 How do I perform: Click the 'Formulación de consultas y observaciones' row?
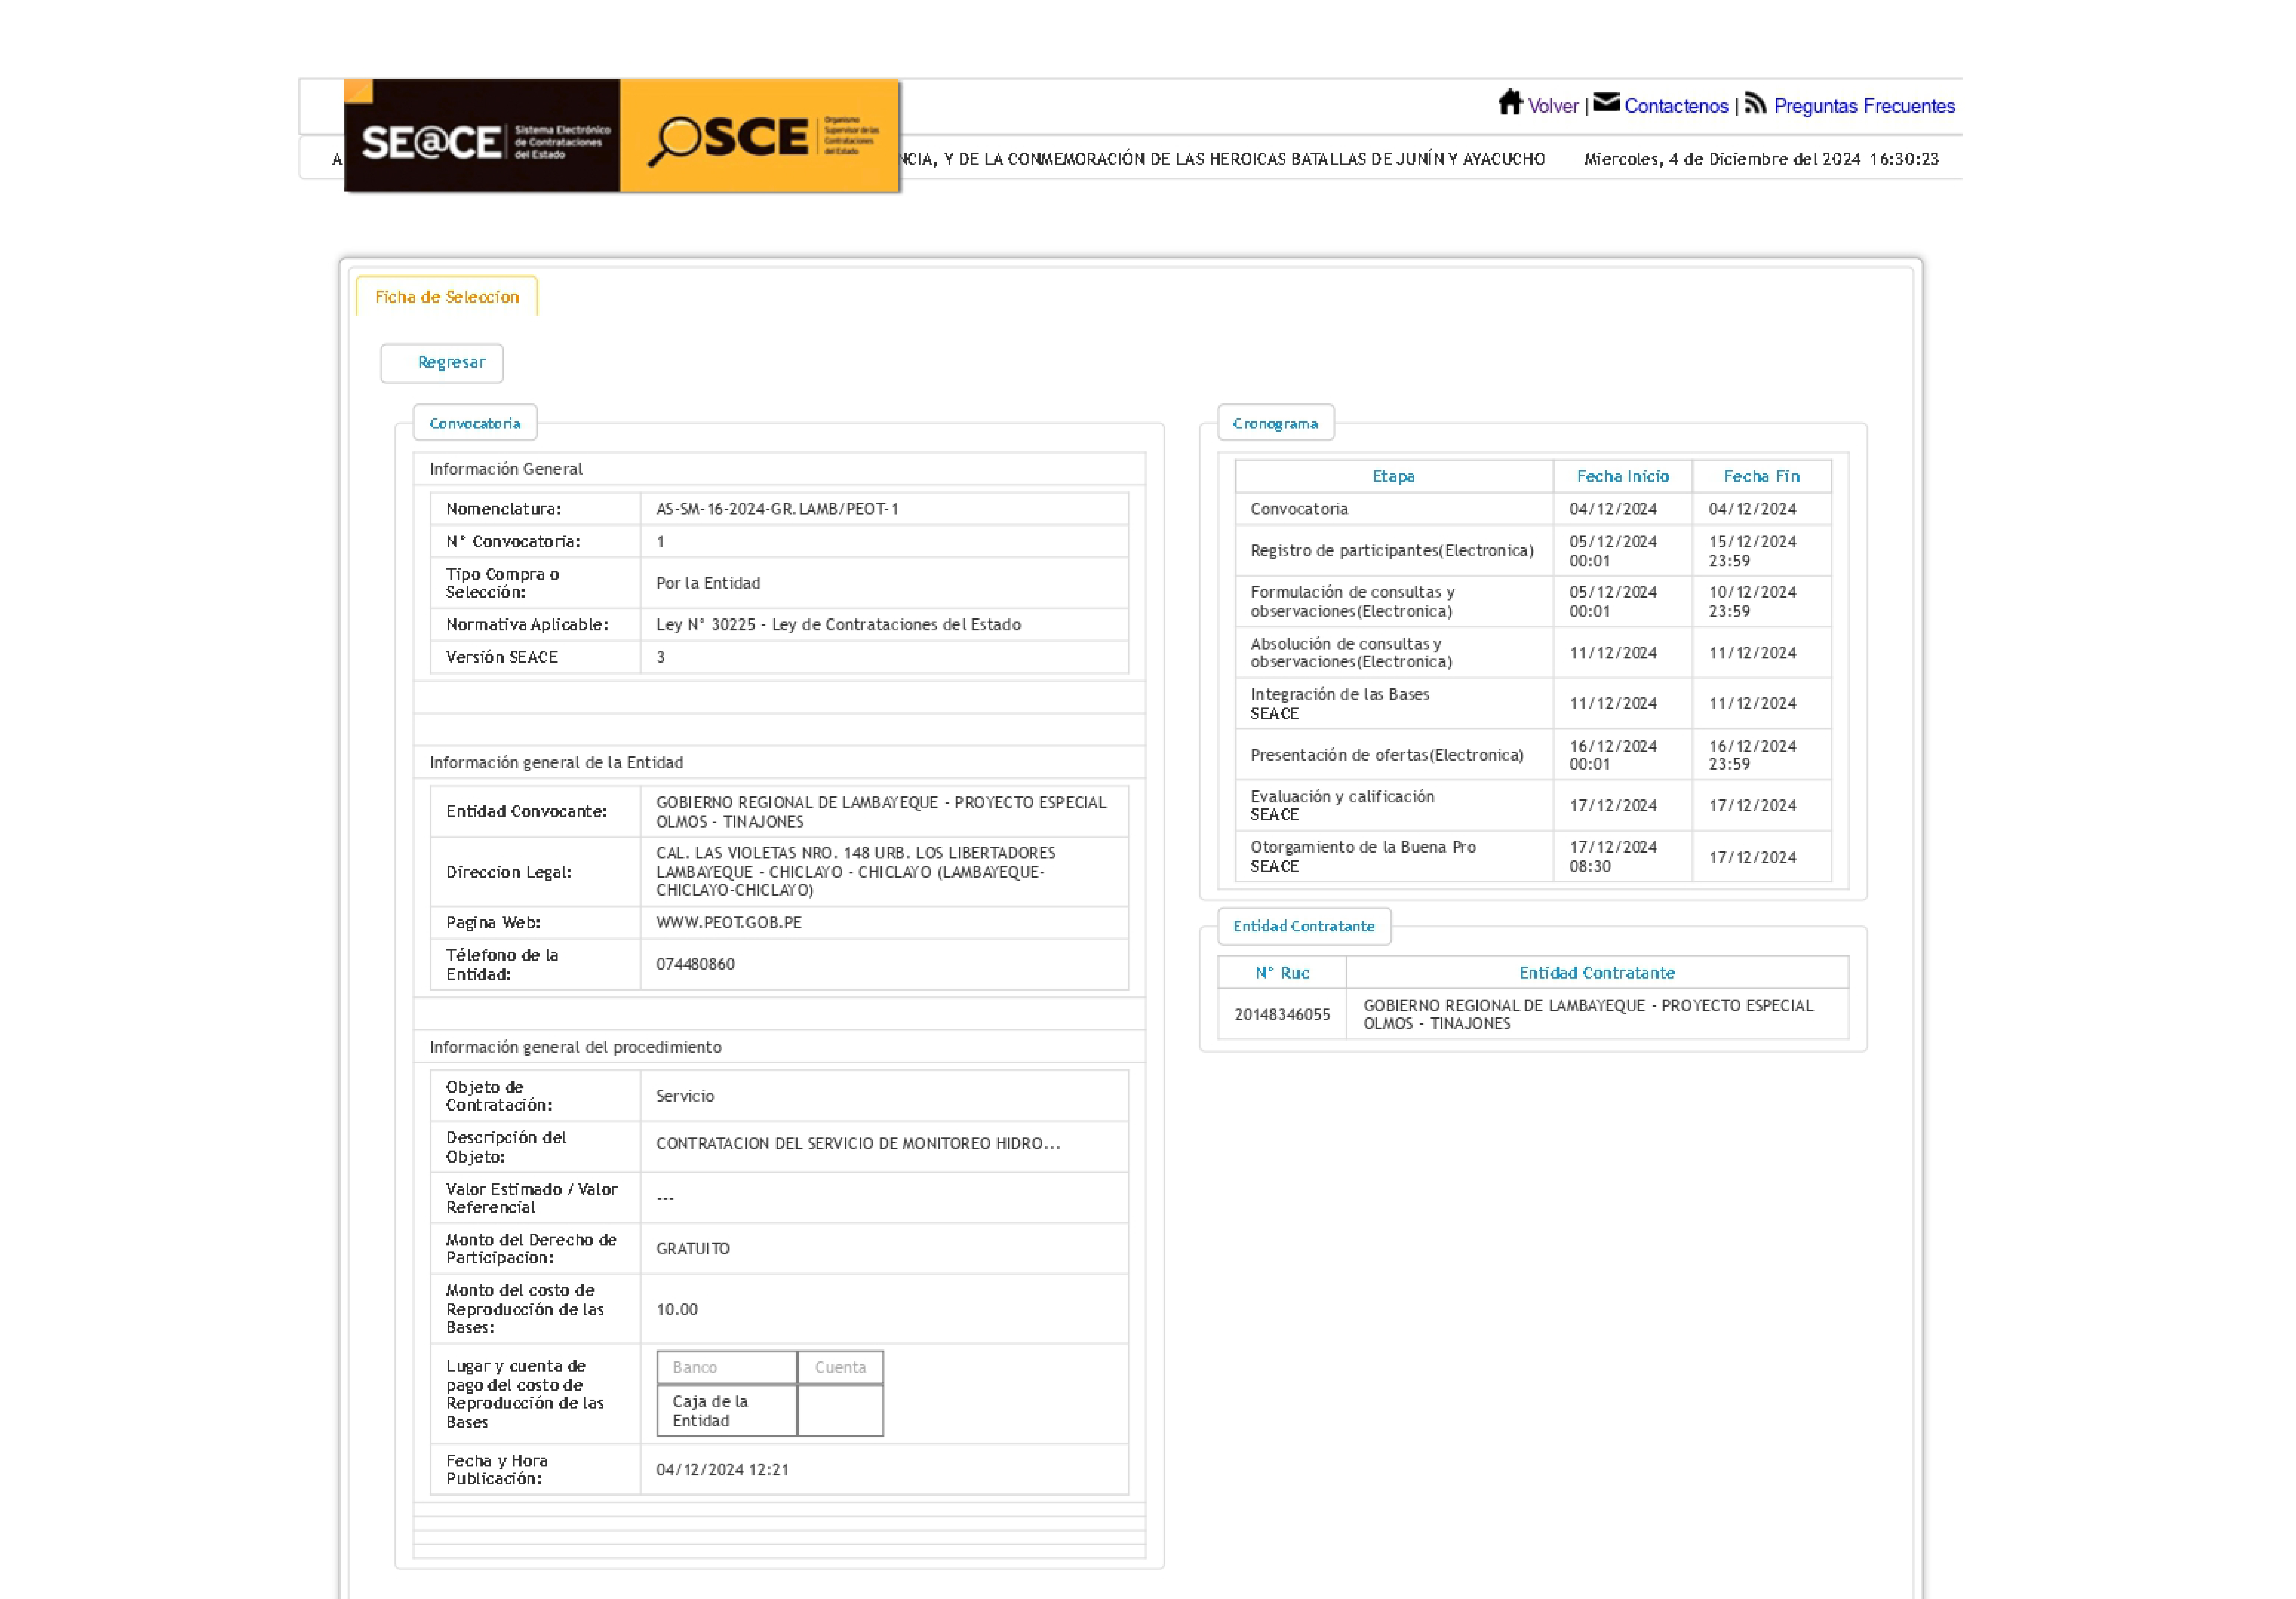click(1533, 602)
